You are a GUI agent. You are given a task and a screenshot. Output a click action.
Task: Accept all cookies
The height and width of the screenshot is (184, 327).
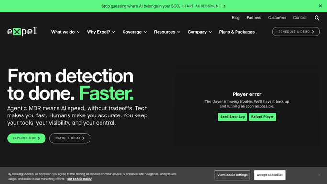coord(270,175)
